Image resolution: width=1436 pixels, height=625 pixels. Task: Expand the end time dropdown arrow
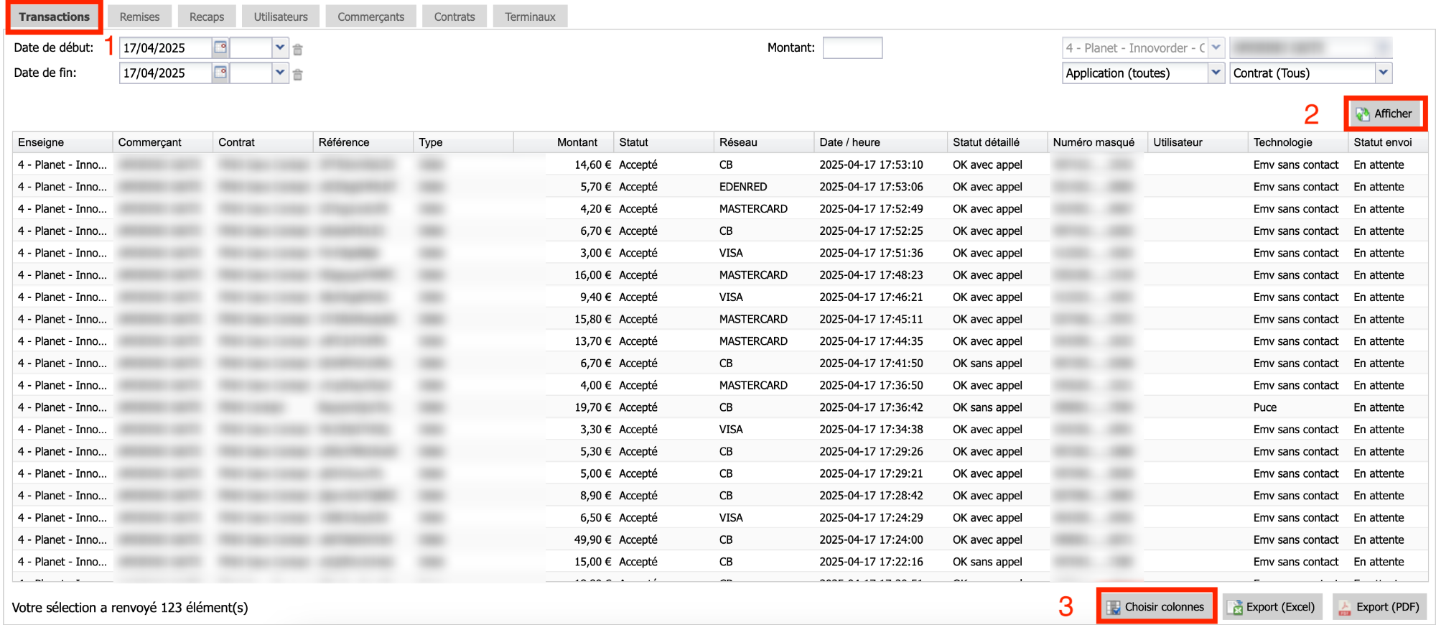280,73
